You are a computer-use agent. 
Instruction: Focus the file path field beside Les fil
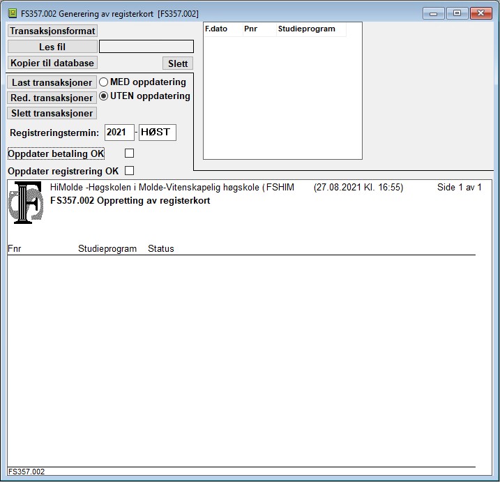(x=146, y=47)
